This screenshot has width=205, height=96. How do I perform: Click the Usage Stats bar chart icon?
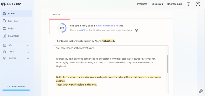(5, 36)
